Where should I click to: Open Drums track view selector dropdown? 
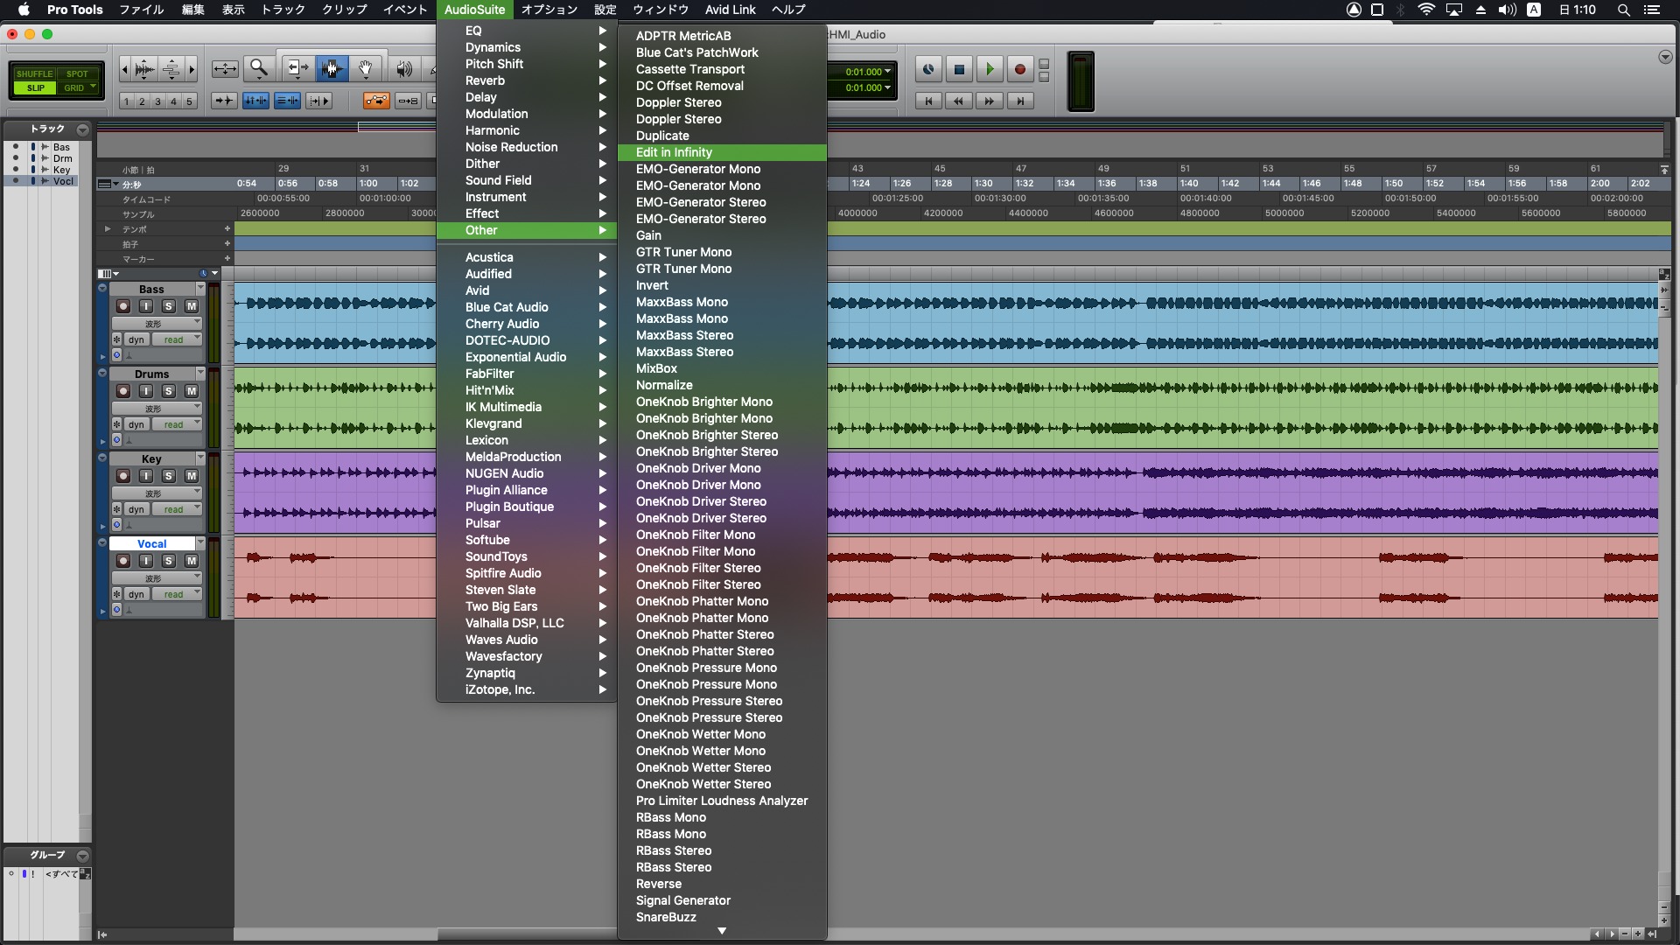(157, 408)
